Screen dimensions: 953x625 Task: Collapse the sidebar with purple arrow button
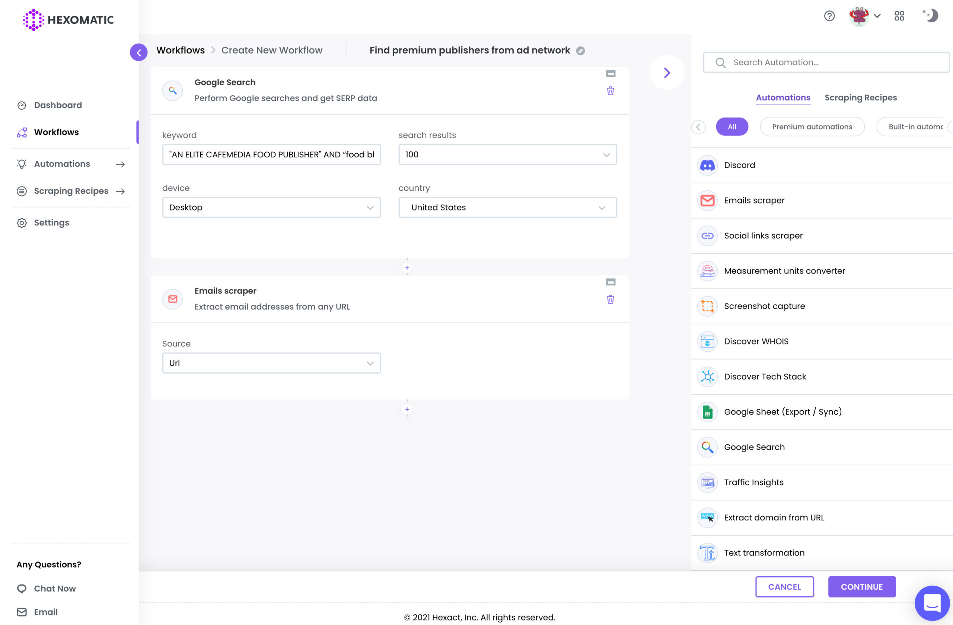point(138,52)
